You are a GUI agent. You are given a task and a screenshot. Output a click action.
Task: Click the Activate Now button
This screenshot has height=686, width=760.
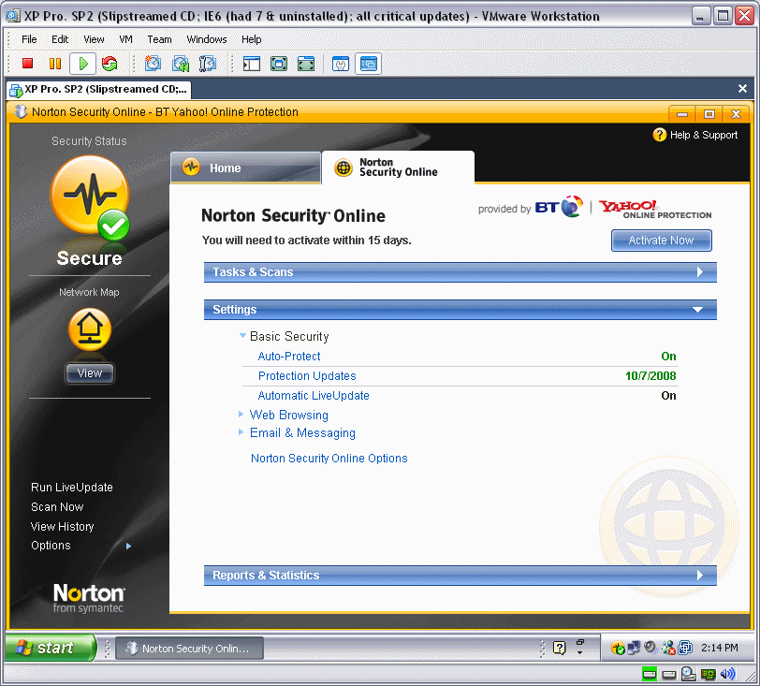point(661,241)
